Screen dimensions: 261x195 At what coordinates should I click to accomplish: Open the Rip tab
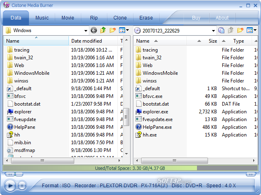(94, 18)
